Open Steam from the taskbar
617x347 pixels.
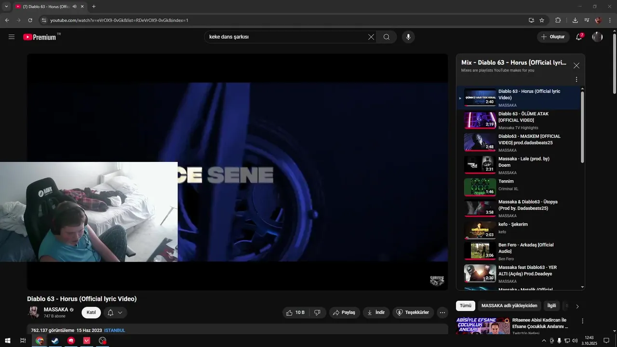(55, 341)
